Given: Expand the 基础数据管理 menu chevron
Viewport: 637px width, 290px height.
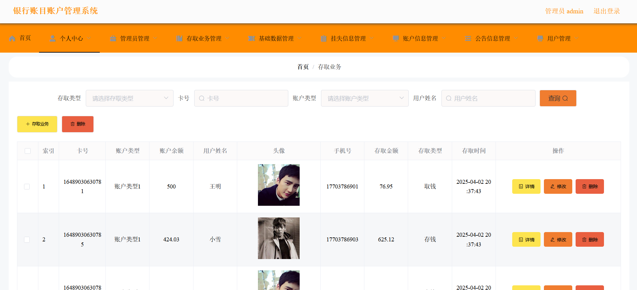Looking at the screenshot, I should click(x=300, y=38).
